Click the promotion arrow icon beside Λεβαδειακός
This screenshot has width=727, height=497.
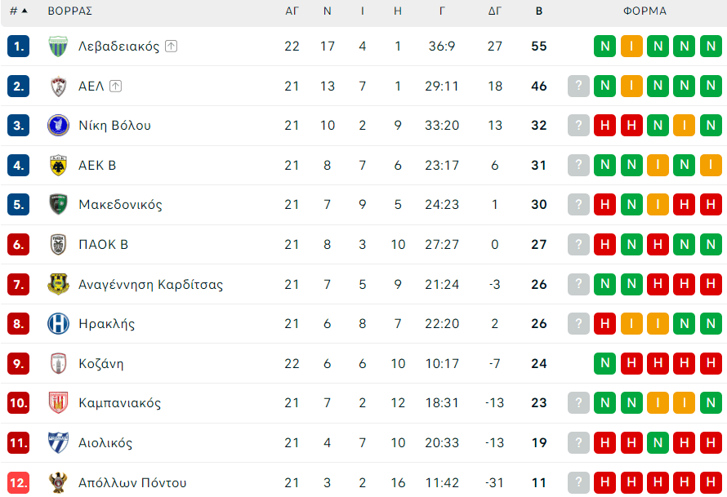(171, 47)
